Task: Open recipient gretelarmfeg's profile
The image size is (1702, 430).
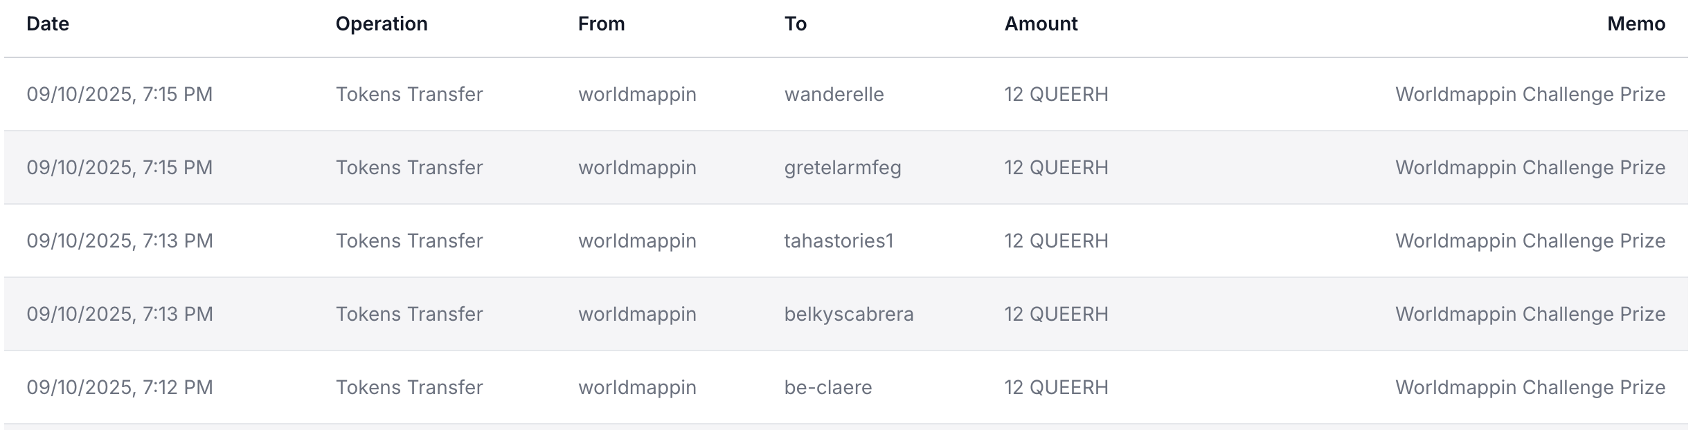Action: click(843, 167)
